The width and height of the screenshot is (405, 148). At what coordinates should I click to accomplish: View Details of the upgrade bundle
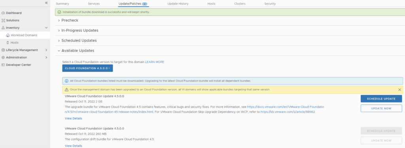coord(73,119)
